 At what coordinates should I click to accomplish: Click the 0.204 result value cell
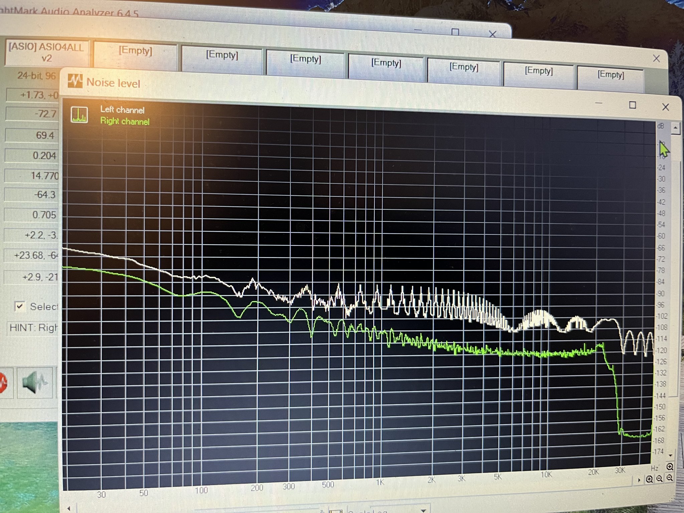pos(31,155)
